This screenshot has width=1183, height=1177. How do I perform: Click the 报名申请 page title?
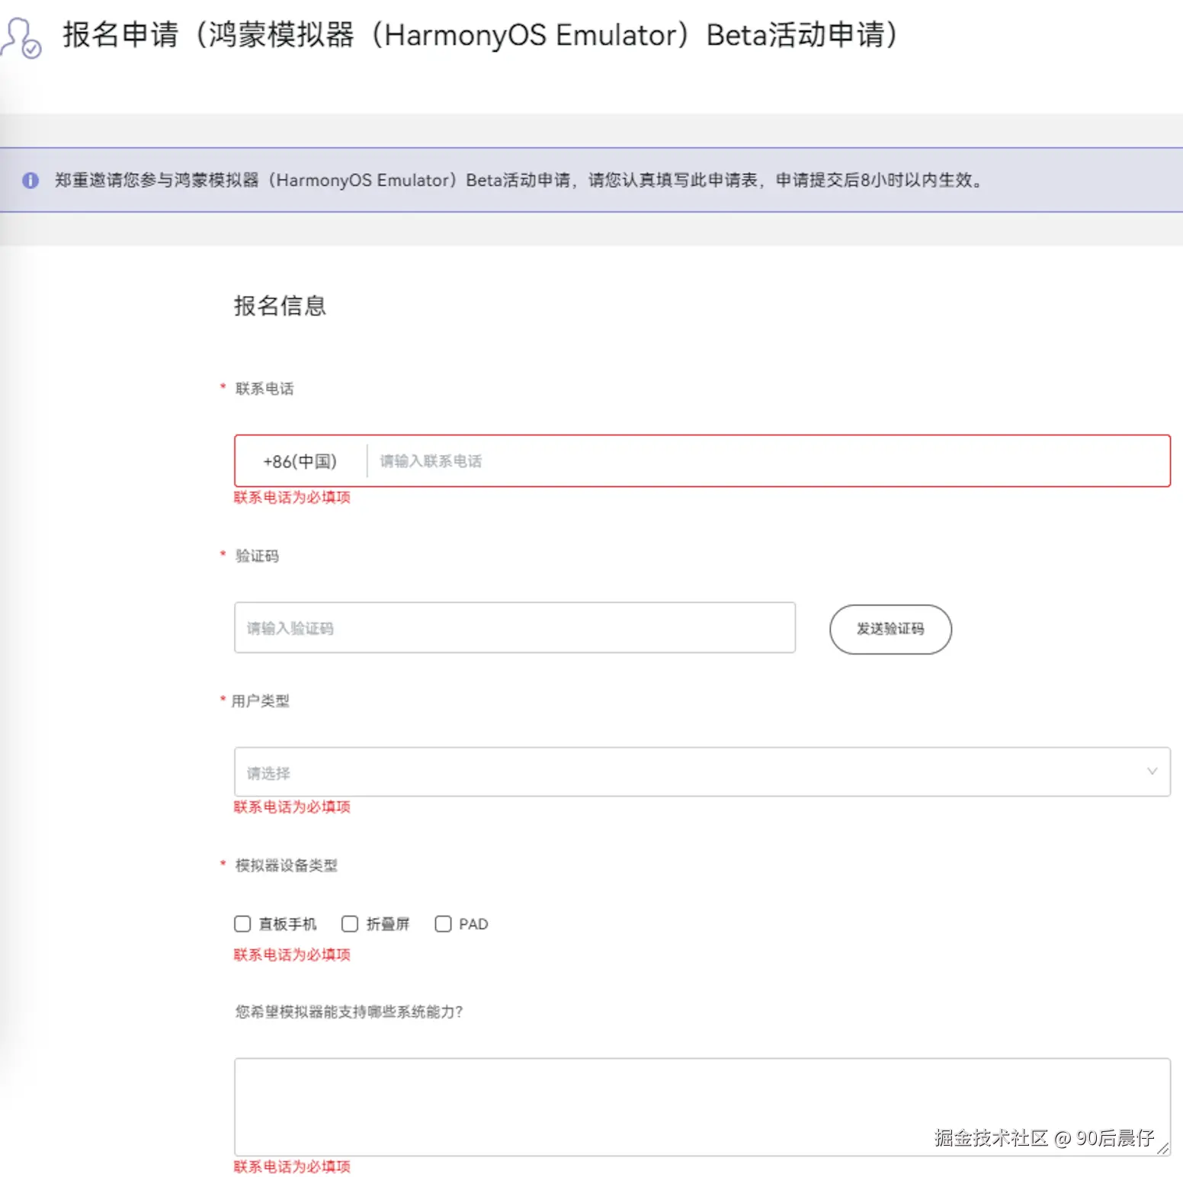click(482, 35)
